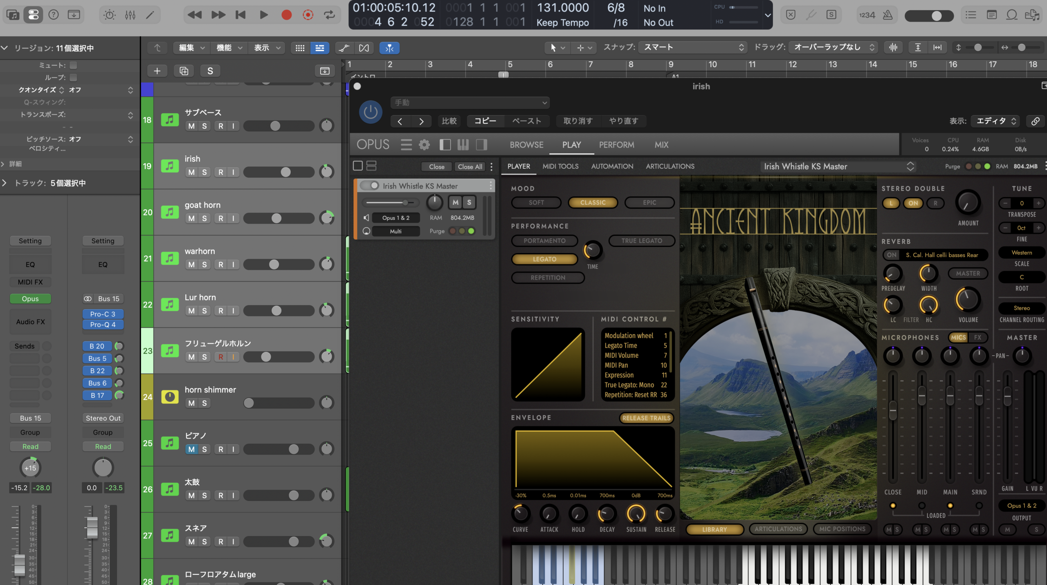Screen dimensions: 1047x585
Task: Toggle the Irish Whistle KS Master instrument switch
Action: [370, 186]
